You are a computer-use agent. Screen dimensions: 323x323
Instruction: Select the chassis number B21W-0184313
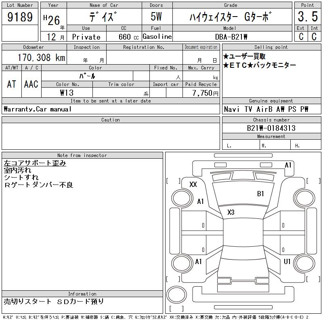coord(271,128)
